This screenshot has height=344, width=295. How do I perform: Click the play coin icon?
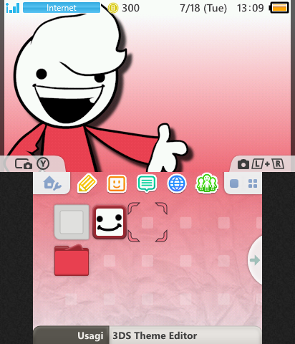coord(113,8)
